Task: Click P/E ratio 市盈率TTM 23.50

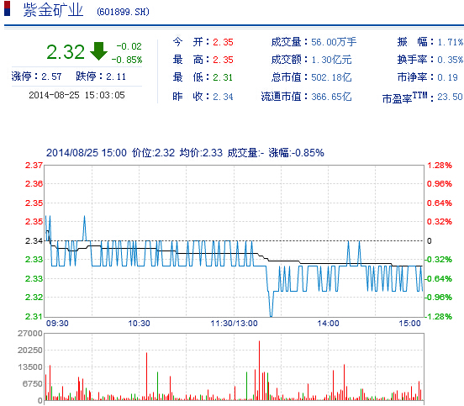Action: click(423, 98)
